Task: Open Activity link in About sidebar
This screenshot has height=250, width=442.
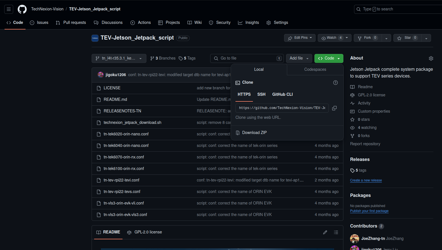Action: coord(360,103)
